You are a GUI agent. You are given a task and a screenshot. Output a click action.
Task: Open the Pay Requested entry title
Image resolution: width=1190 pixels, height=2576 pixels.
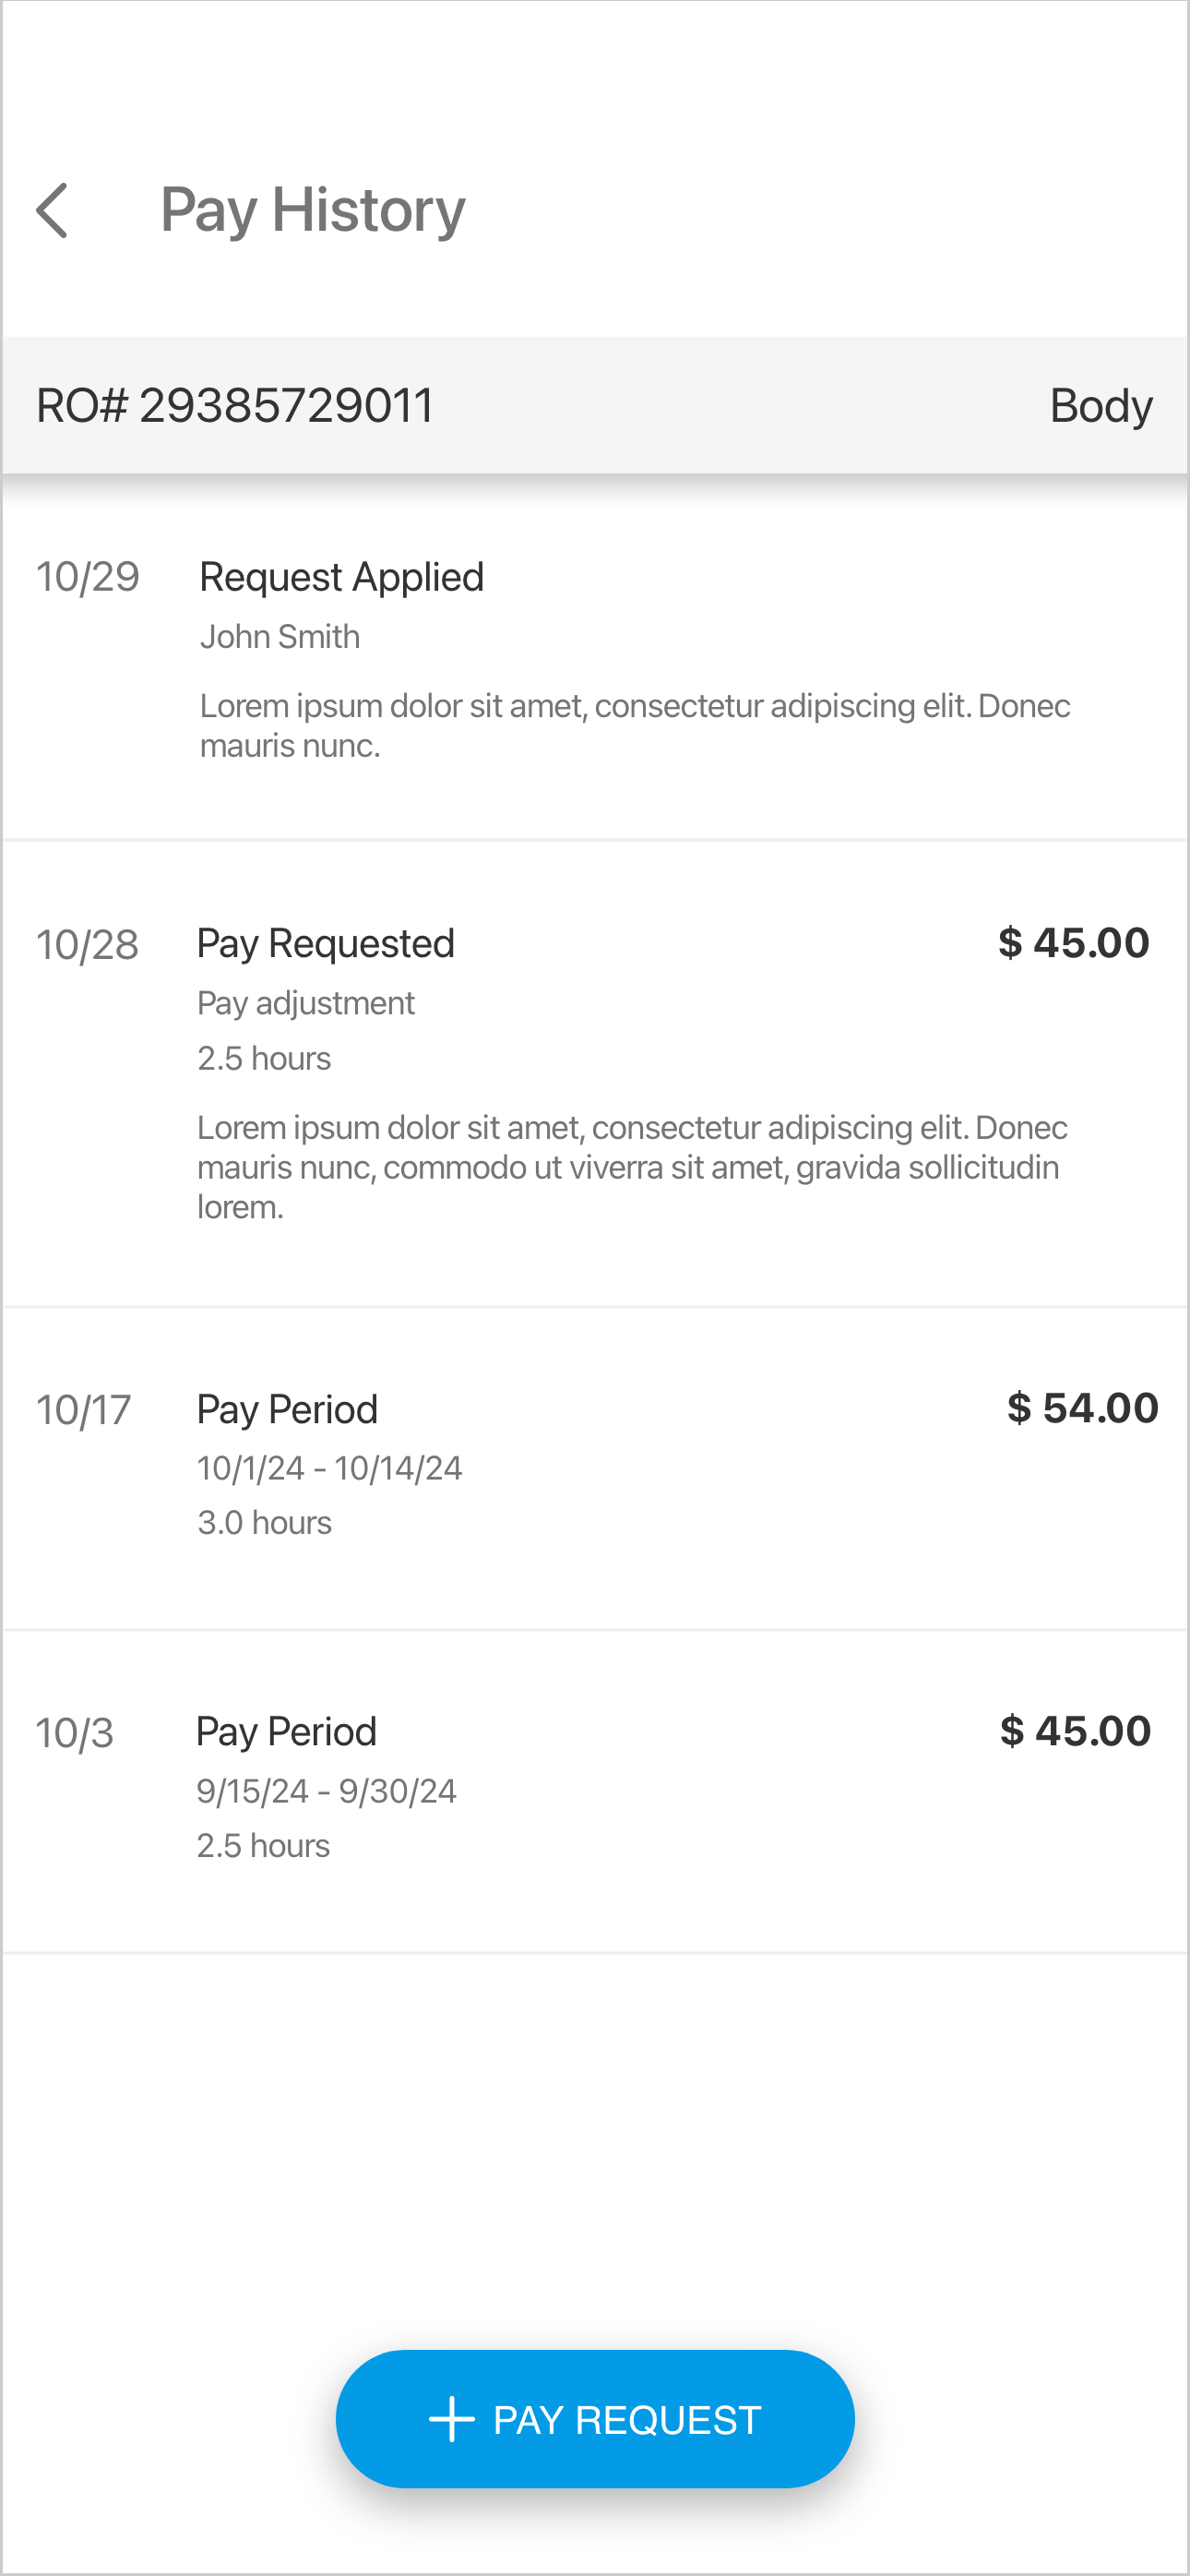point(326,943)
